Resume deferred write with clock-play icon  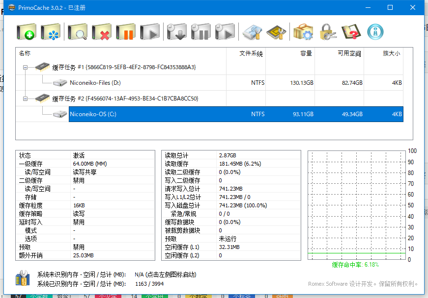pyautogui.click(x=225, y=32)
